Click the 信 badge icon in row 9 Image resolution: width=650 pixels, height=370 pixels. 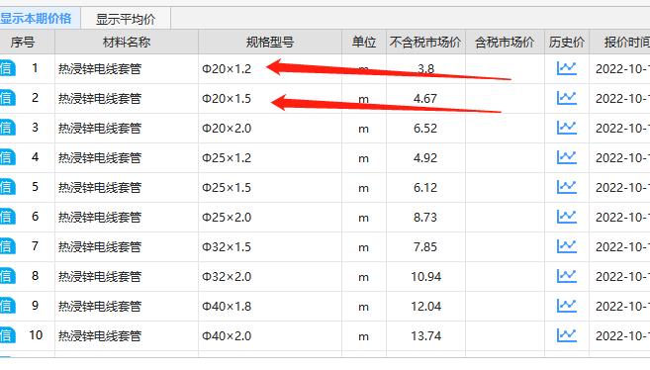8,307
